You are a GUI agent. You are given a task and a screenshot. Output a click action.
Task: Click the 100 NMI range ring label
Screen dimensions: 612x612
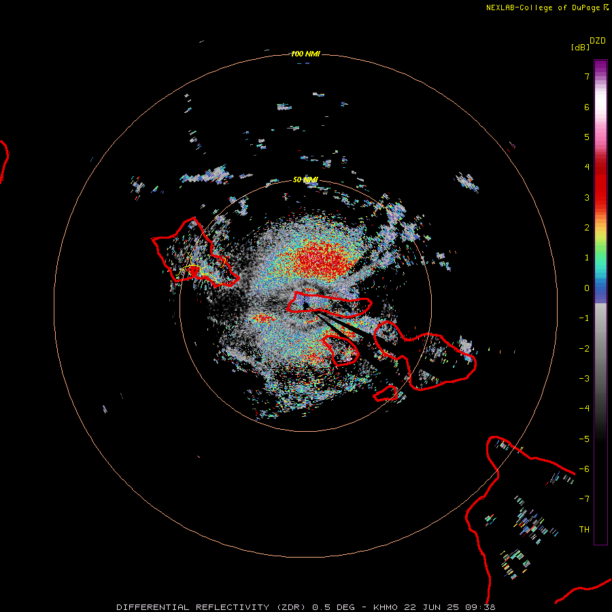tap(305, 54)
